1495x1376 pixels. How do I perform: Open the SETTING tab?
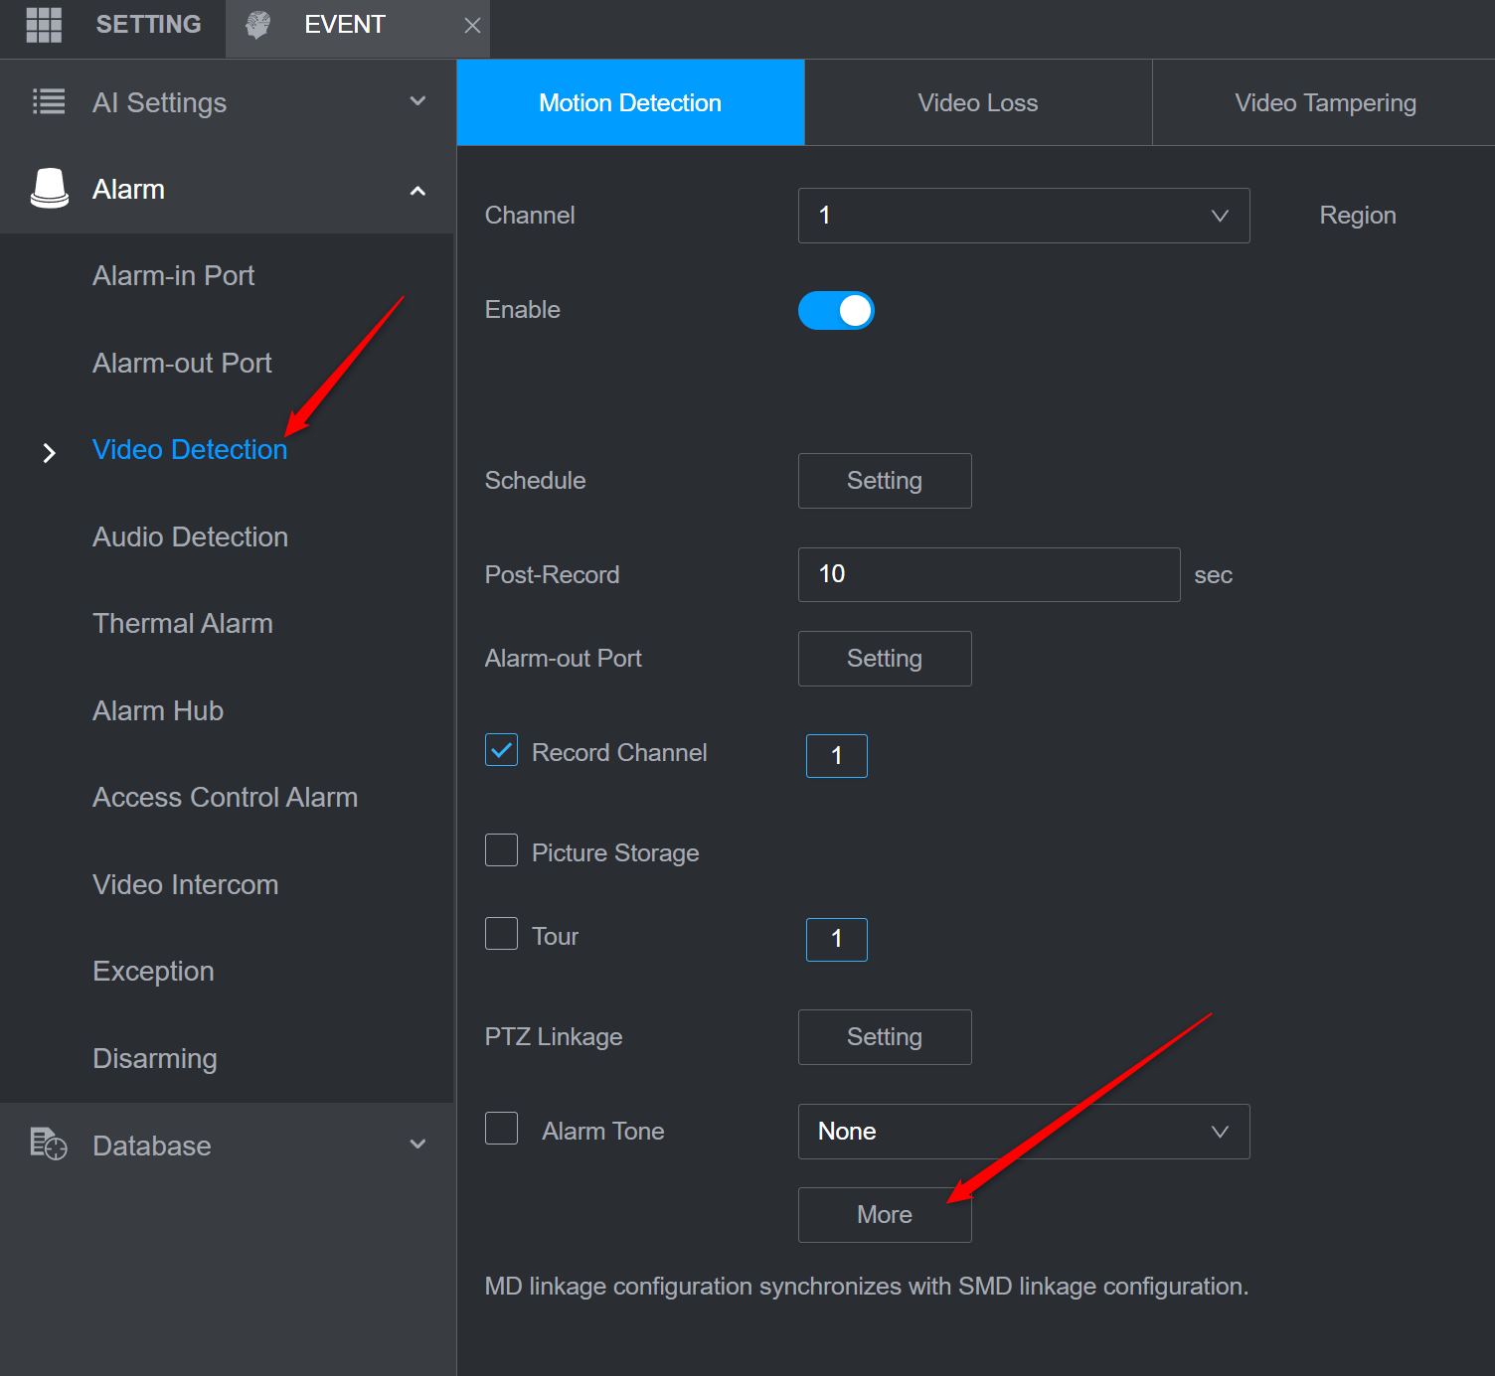(148, 25)
